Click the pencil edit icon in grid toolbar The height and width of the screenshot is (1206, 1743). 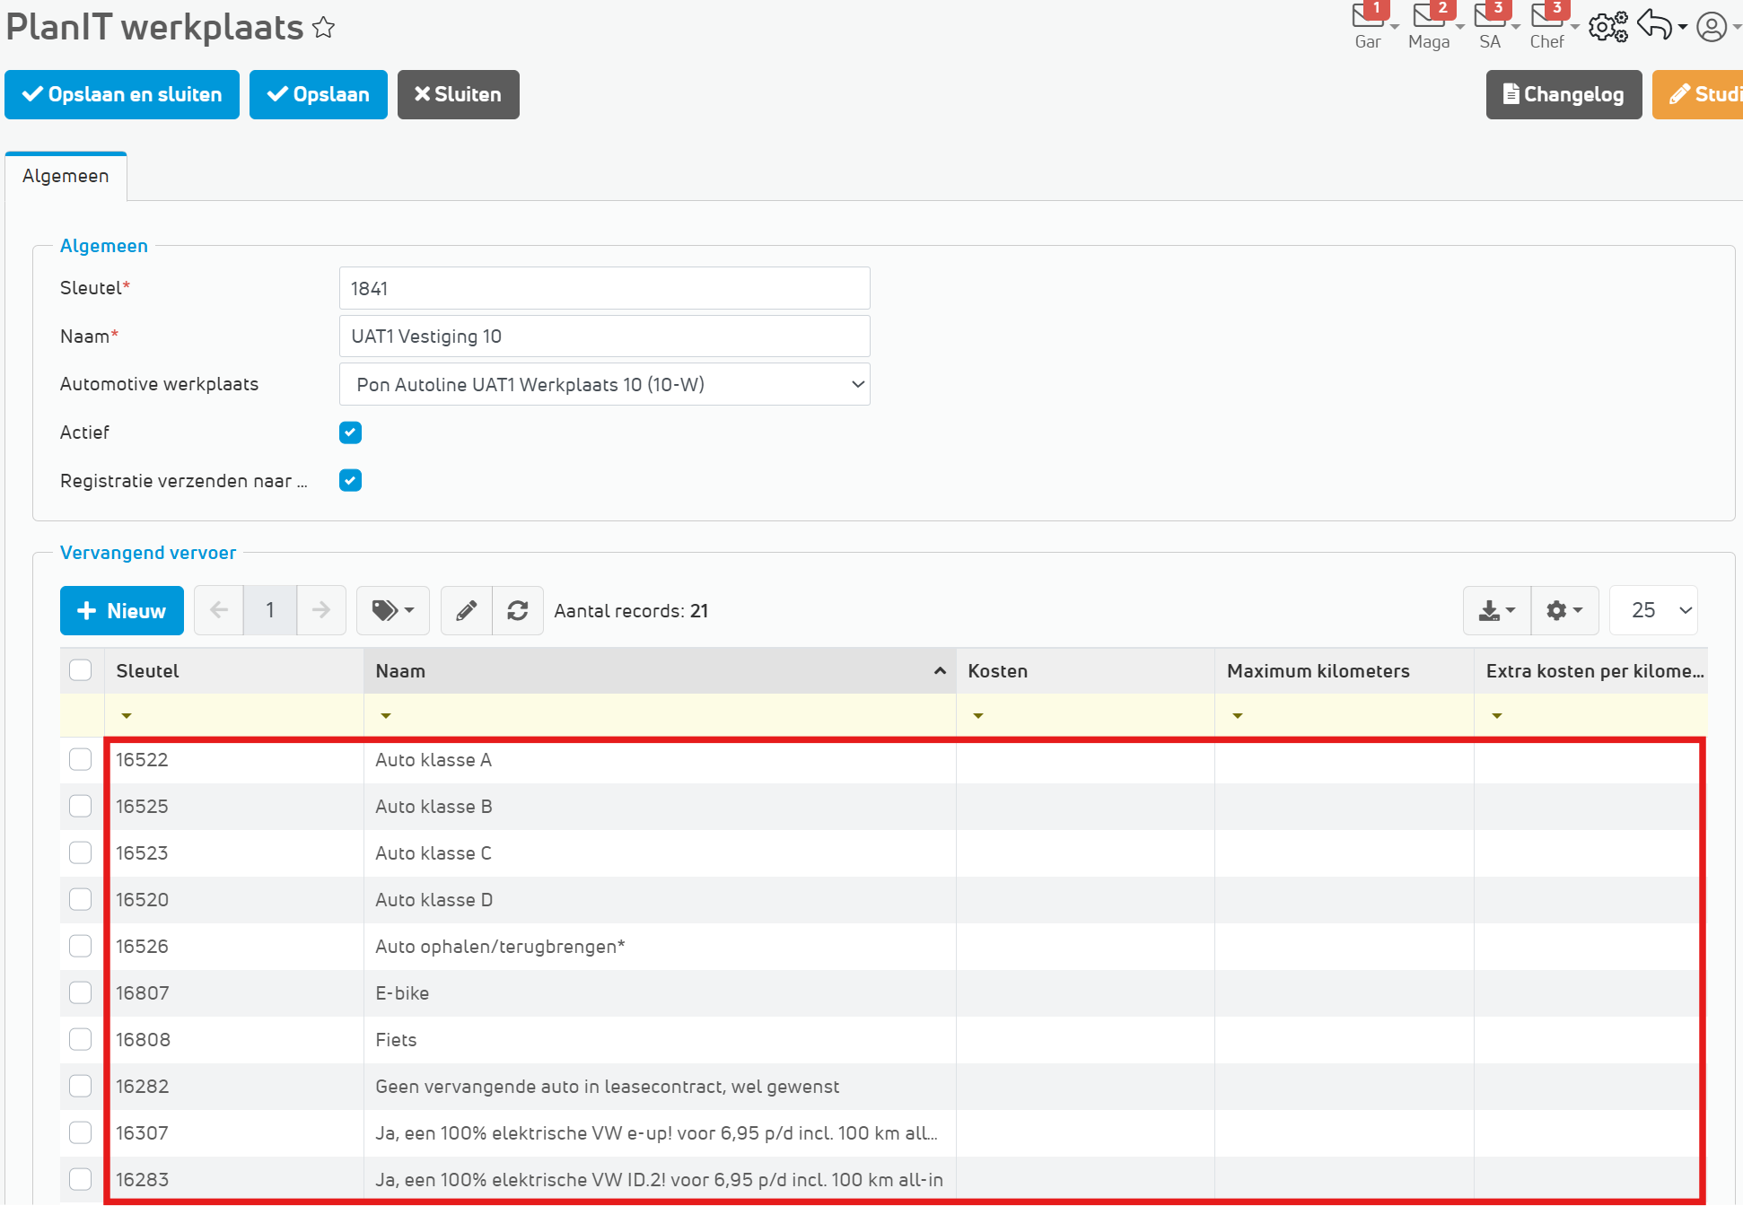pyautogui.click(x=467, y=611)
